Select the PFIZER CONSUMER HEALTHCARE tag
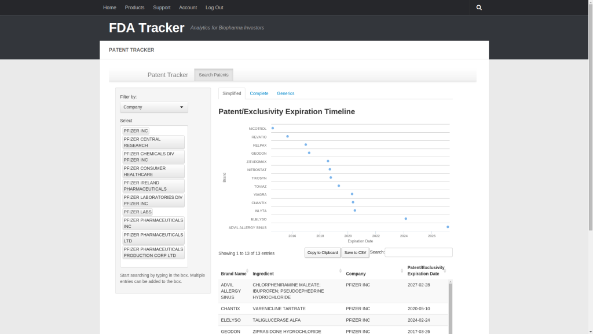593x334 pixels. 153,172
